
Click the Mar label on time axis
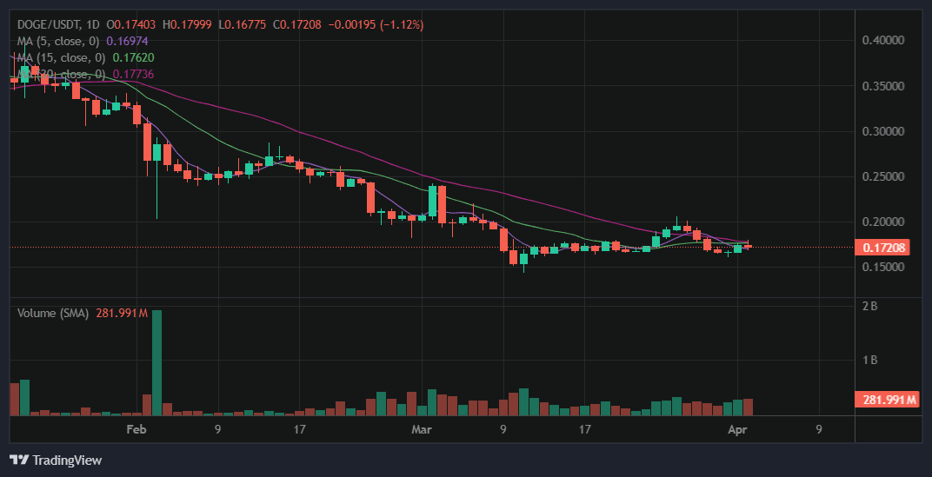pos(422,429)
